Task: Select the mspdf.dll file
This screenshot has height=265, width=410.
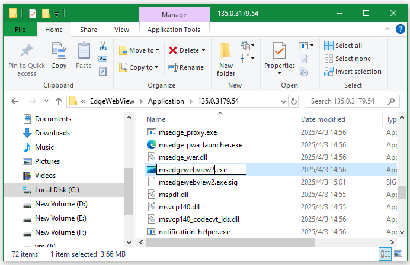Action: [x=173, y=194]
